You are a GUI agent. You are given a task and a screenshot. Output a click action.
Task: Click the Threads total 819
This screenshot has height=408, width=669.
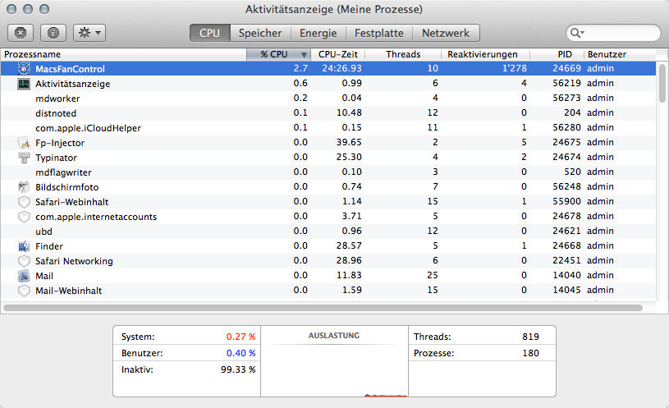coord(531,337)
